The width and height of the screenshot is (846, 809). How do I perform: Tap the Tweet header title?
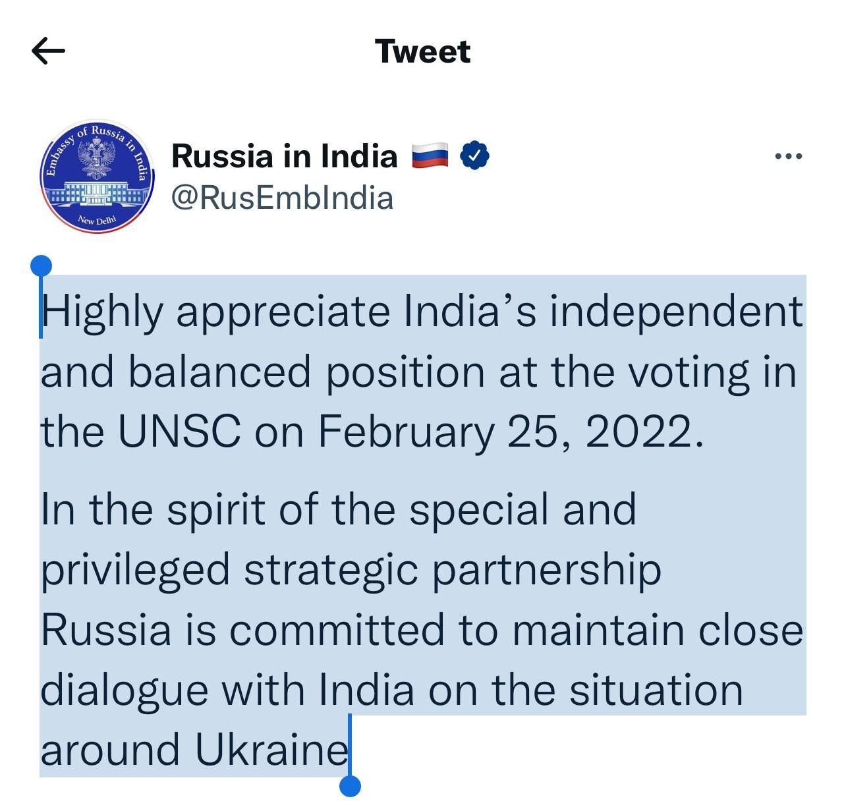pos(422,51)
